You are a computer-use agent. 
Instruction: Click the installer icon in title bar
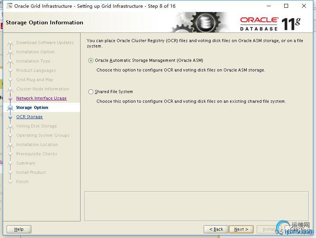pyautogui.click(x=9, y=6)
